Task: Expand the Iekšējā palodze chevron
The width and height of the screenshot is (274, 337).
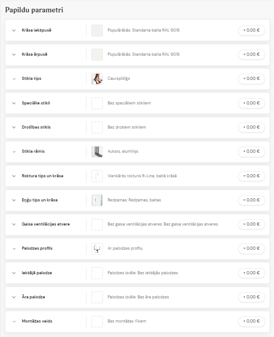Action: coord(14,273)
